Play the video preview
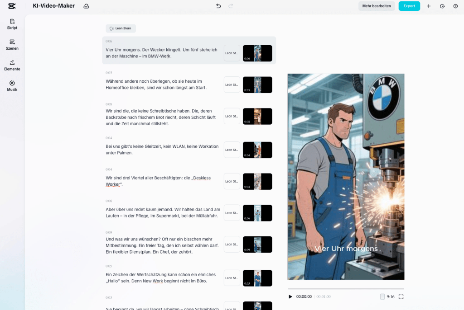Viewport: 464px width, 310px height. pos(290,296)
